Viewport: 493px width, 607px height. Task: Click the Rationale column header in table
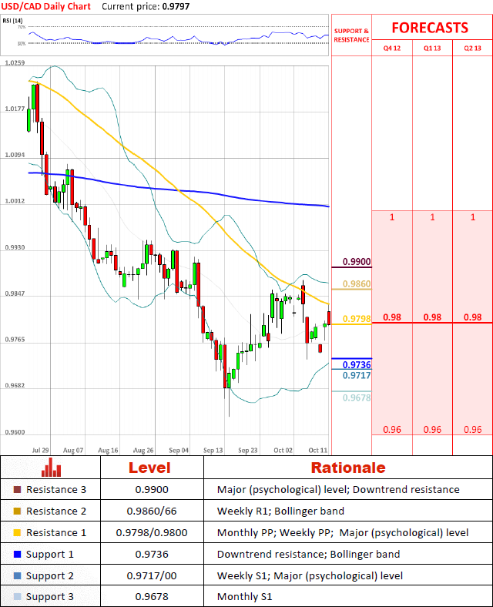pyautogui.click(x=347, y=468)
